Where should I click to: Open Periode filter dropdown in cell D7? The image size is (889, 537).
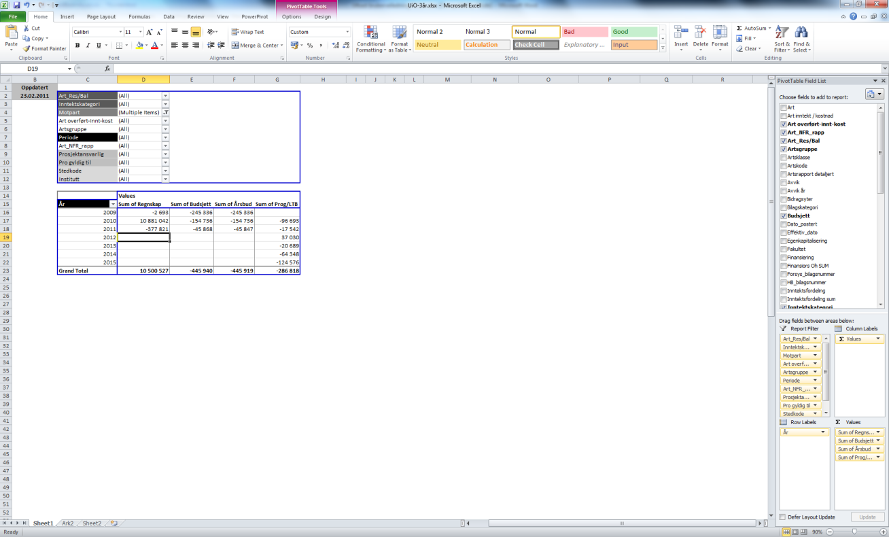click(165, 137)
